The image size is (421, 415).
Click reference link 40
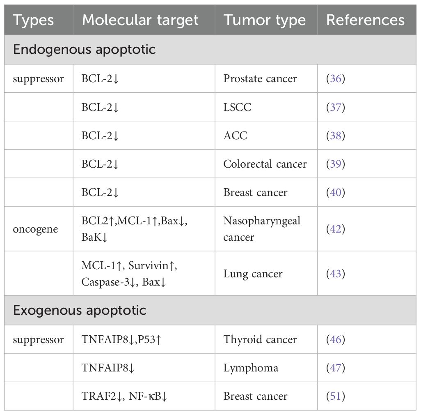(336, 192)
